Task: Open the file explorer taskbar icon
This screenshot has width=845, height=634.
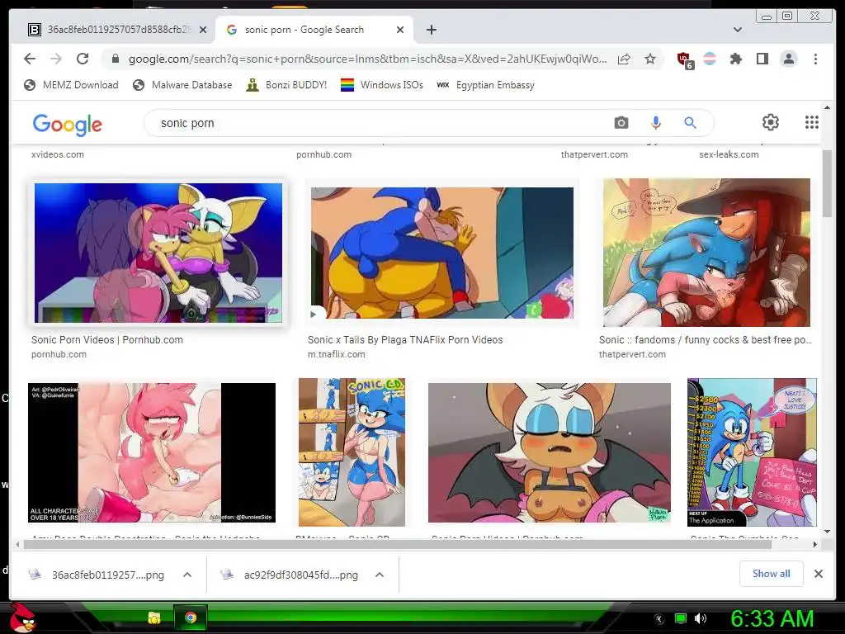Action: click(x=154, y=617)
